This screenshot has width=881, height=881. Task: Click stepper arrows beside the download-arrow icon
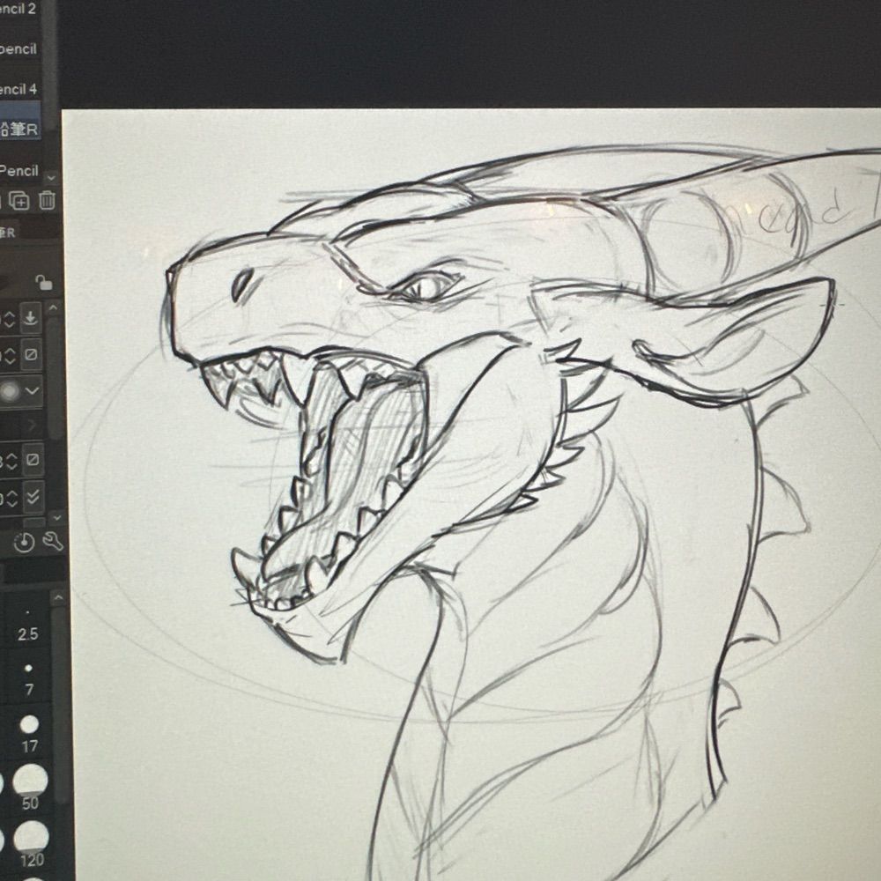coord(10,319)
